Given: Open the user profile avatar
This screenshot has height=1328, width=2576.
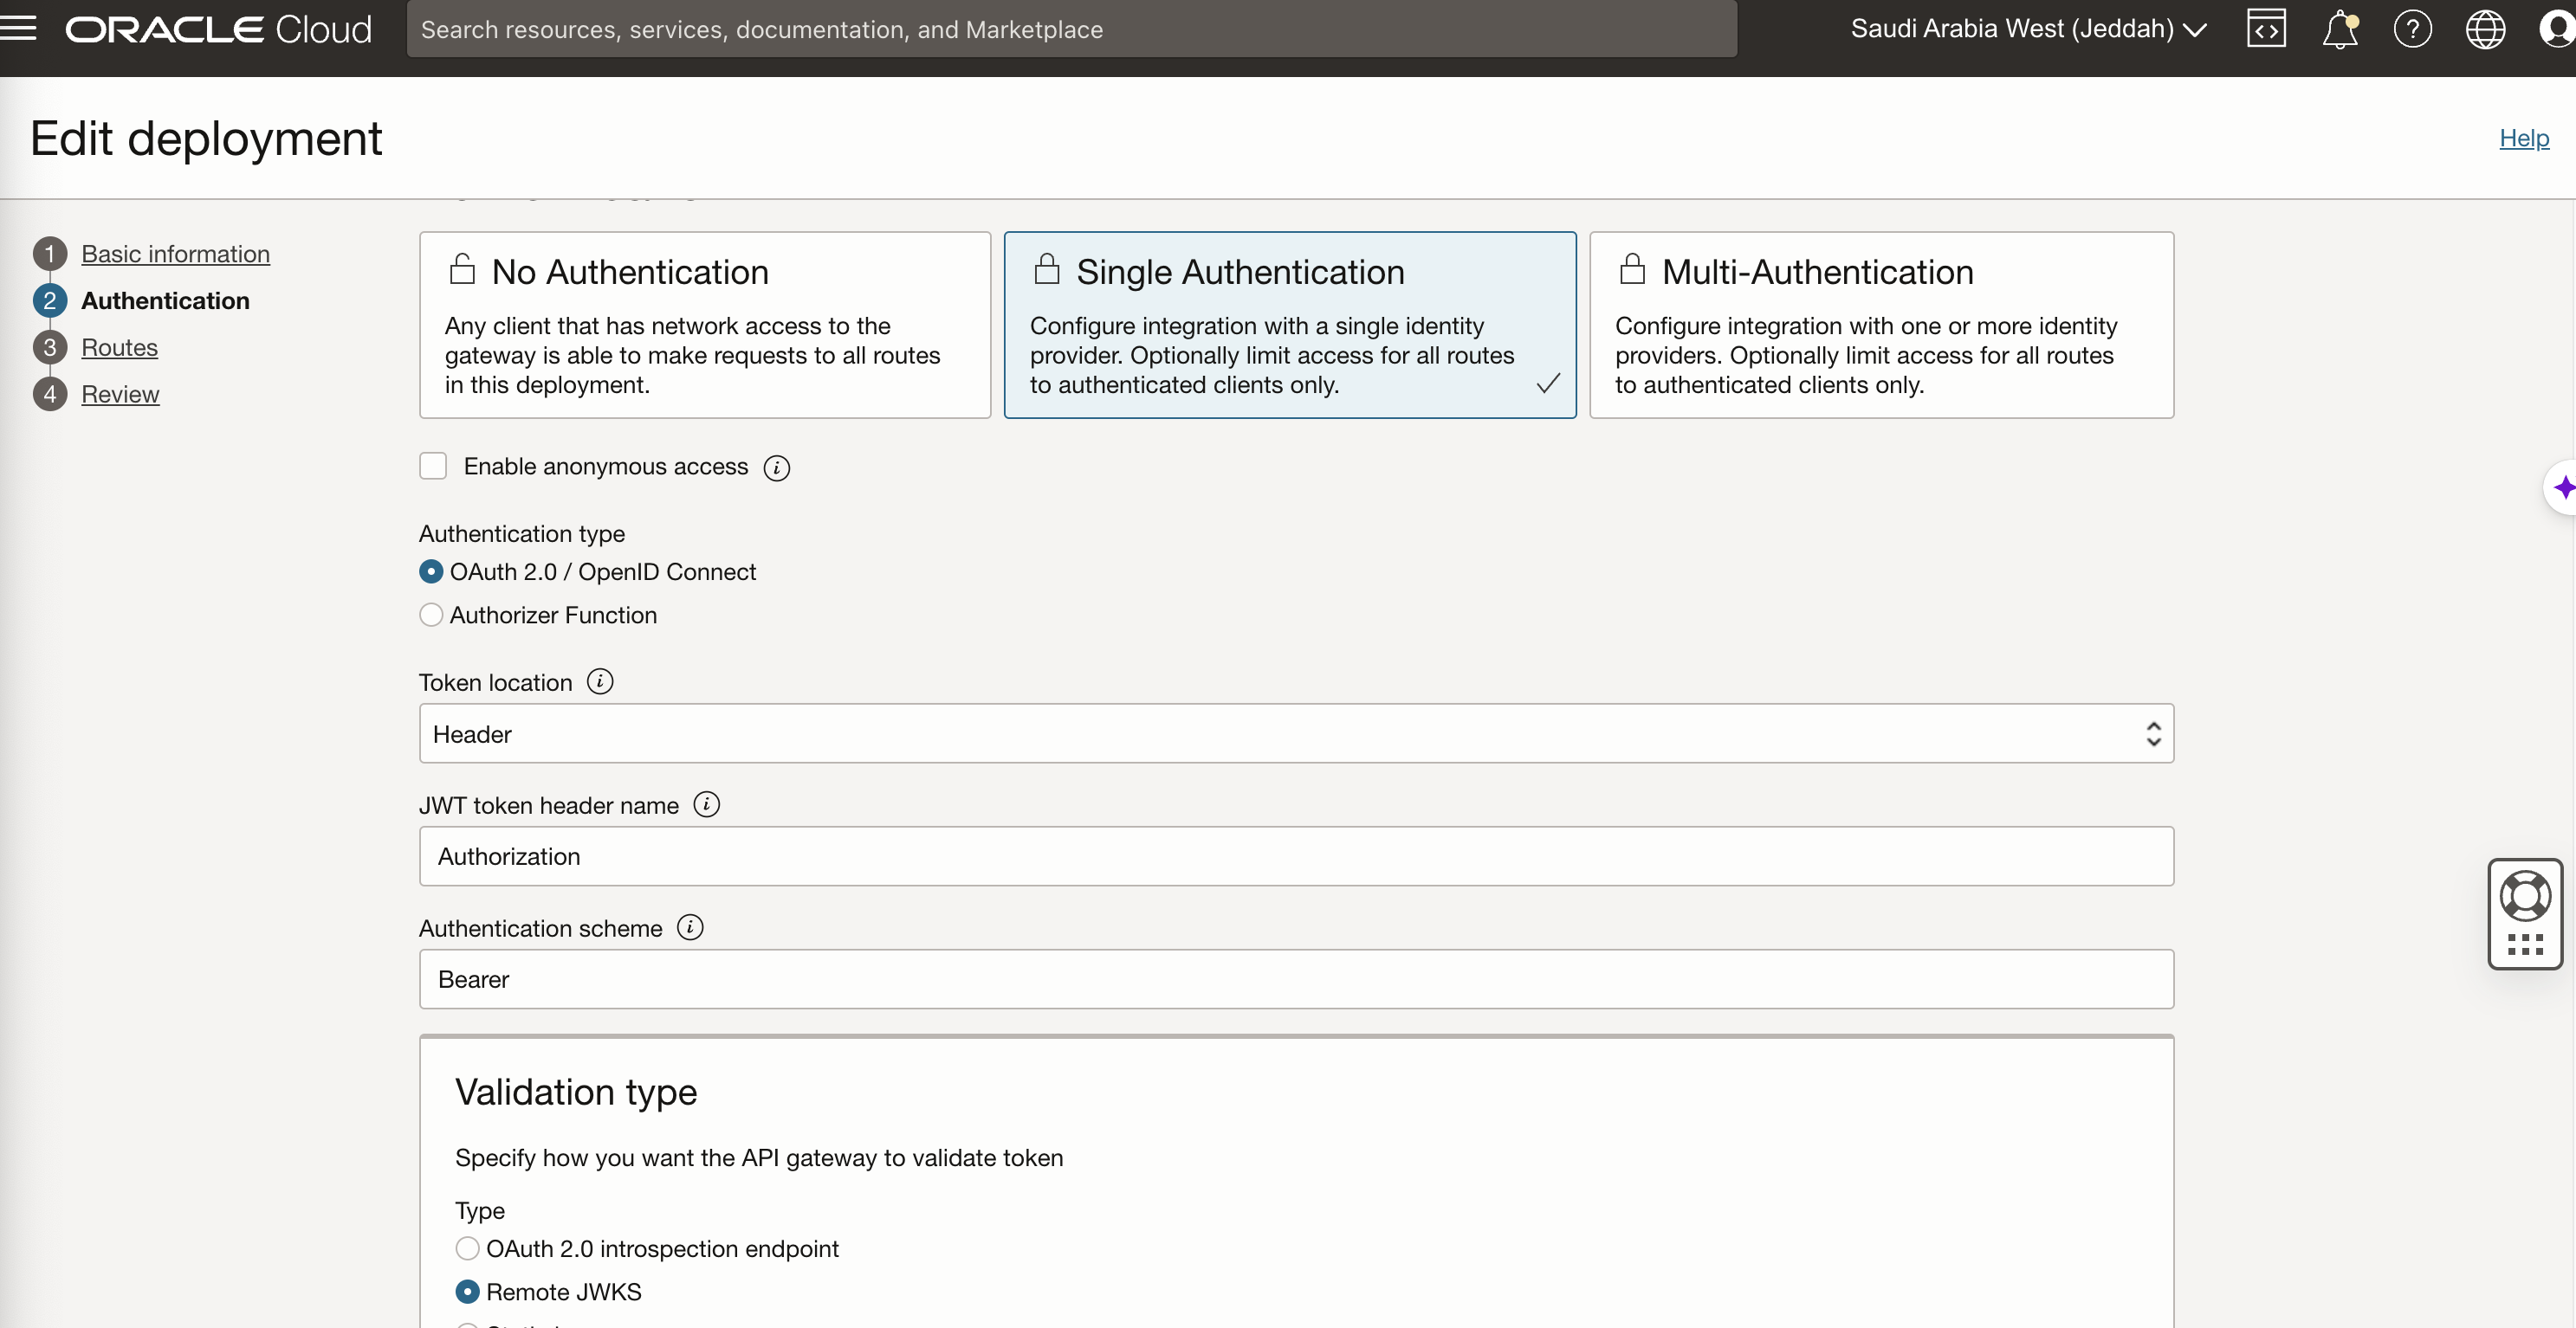Looking at the screenshot, I should pos(2556,29).
